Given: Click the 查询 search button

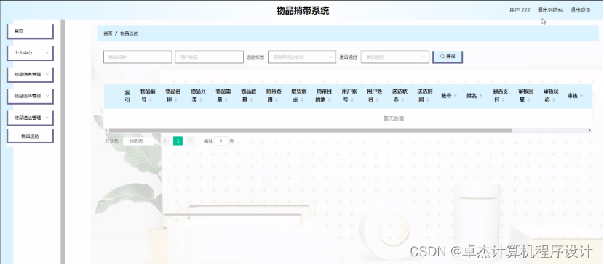Looking at the screenshot, I should 448,57.
